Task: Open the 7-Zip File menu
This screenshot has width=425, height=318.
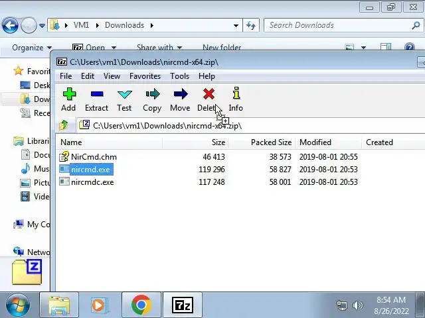Action: pos(66,76)
